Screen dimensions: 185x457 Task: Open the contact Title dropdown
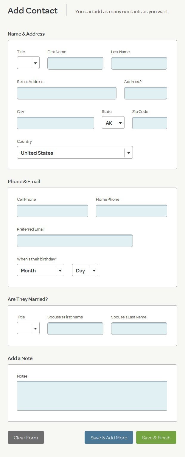28,63
